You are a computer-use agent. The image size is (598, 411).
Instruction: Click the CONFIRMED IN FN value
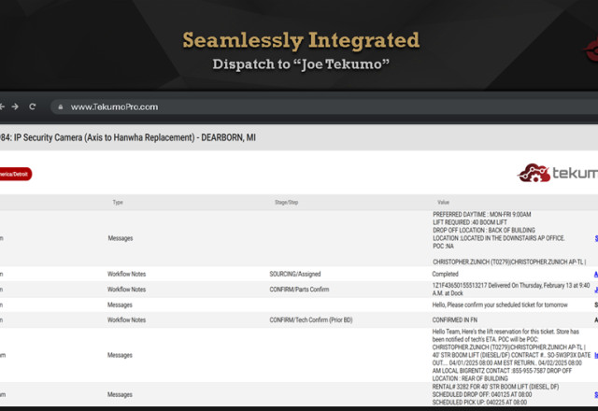coord(455,320)
